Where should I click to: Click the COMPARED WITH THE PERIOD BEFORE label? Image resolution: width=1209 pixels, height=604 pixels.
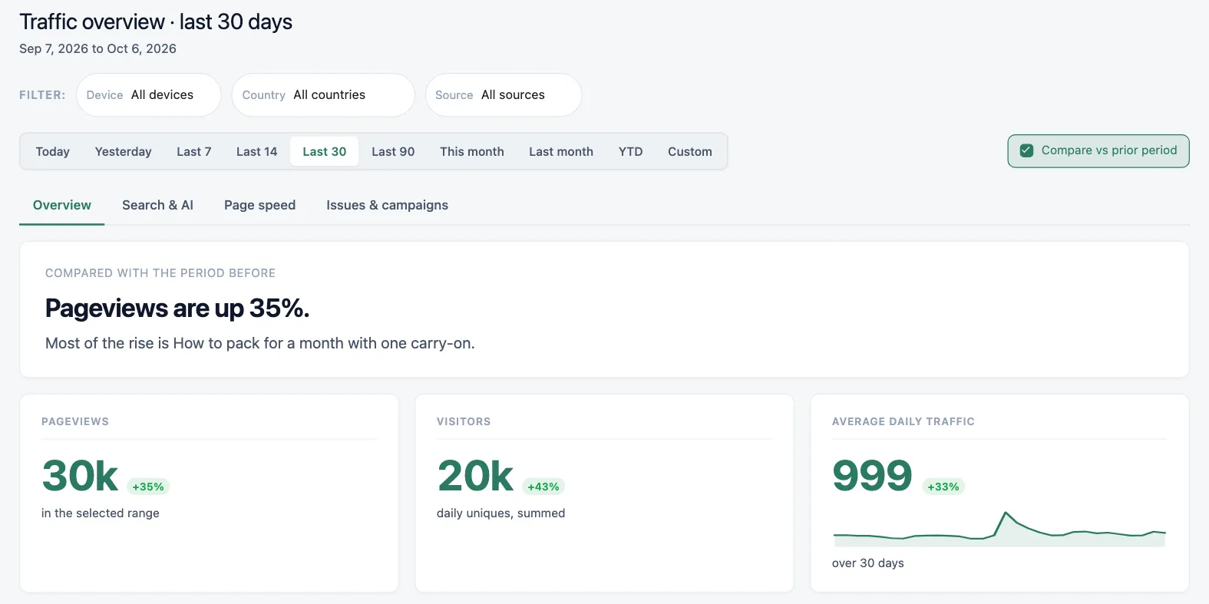pos(160,273)
